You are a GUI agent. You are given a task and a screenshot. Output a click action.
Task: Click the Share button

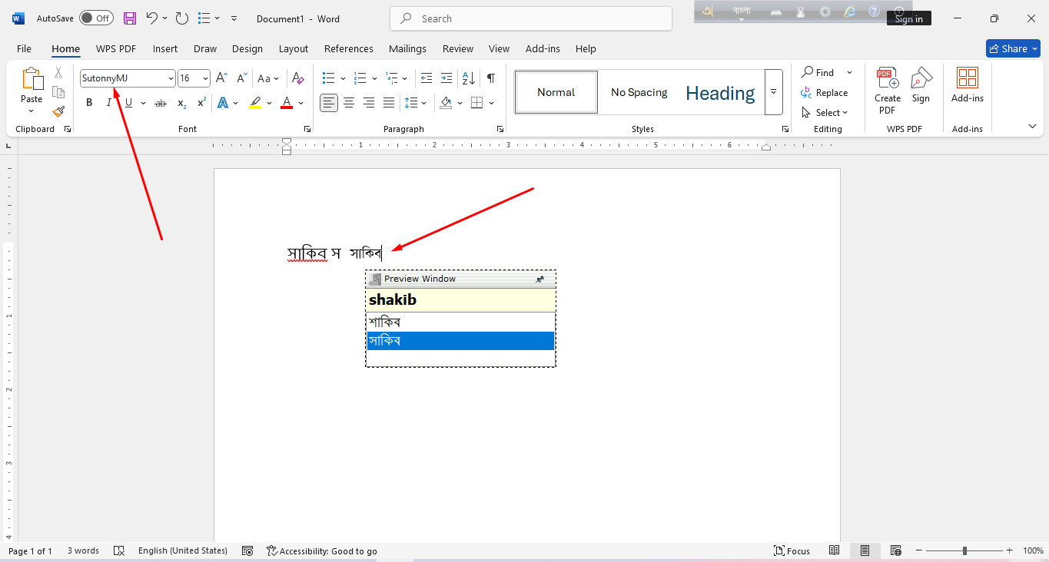(x=1013, y=48)
